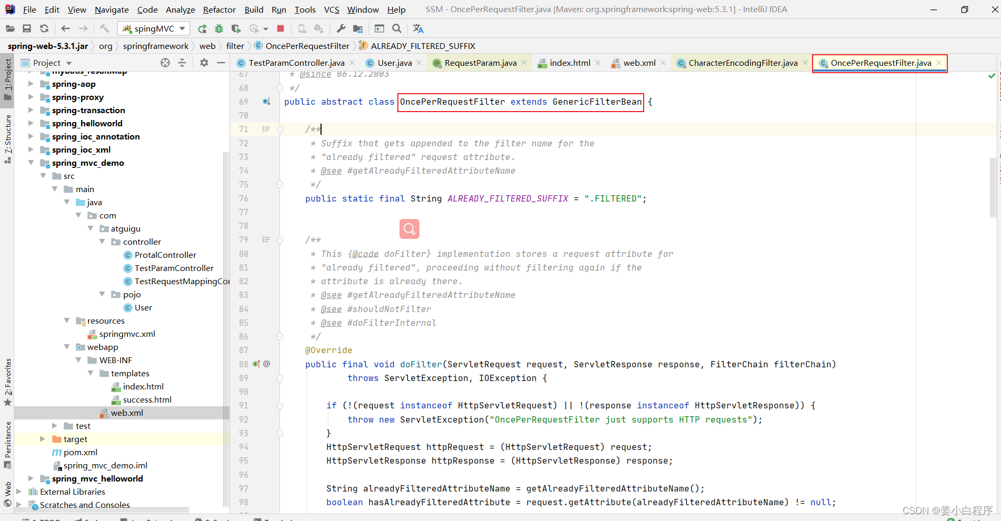Collapse all in Project panel

coord(182,63)
